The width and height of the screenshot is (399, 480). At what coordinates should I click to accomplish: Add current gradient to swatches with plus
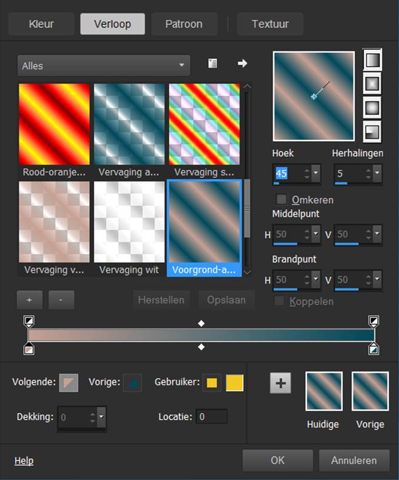[x=281, y=383]
